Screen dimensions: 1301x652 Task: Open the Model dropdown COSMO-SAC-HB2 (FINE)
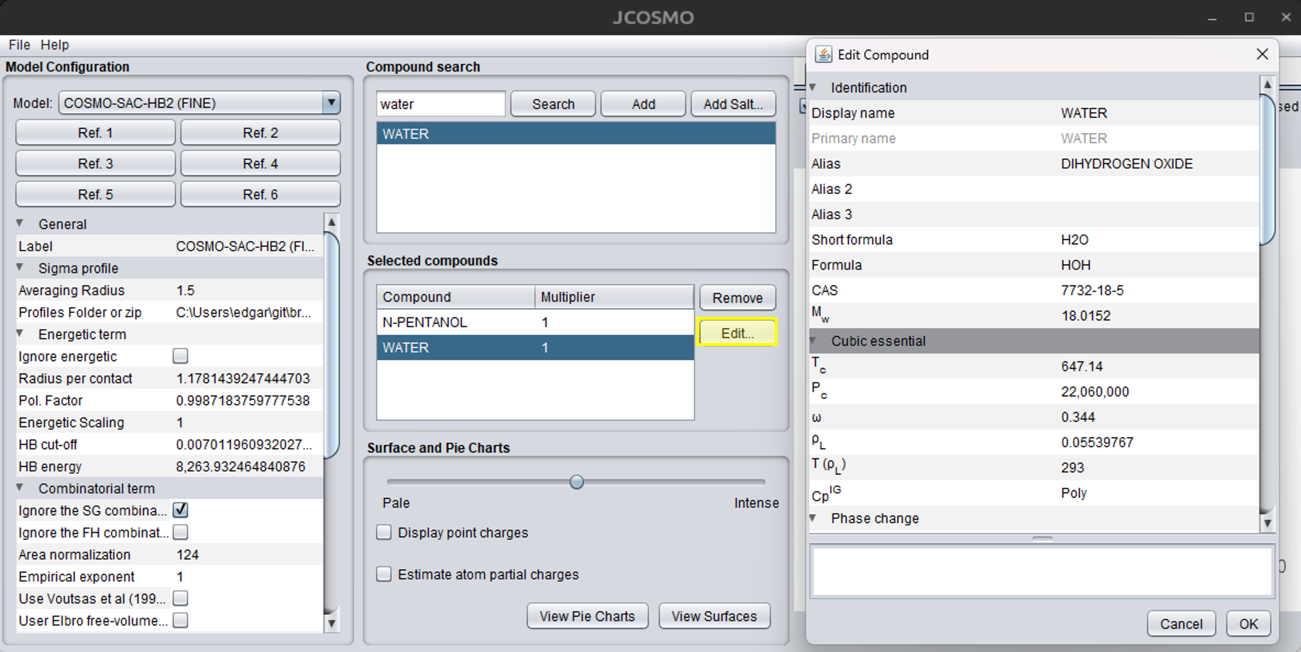pos(200,103)
